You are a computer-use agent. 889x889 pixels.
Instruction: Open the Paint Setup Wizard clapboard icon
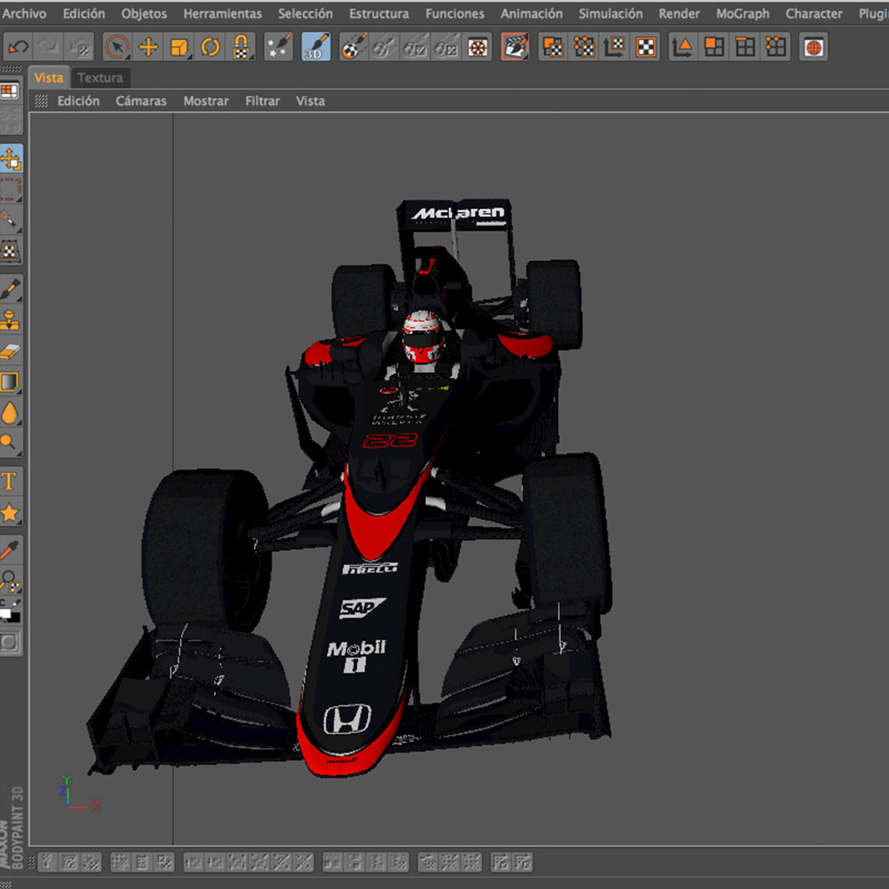[x=515, y=48]
